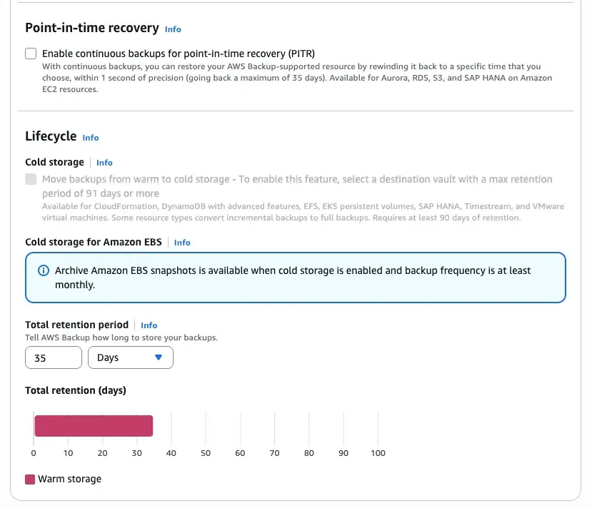Tick the move backups to cold storage checkbox
The image size is (592, 508).
click(x=31, y=180)
